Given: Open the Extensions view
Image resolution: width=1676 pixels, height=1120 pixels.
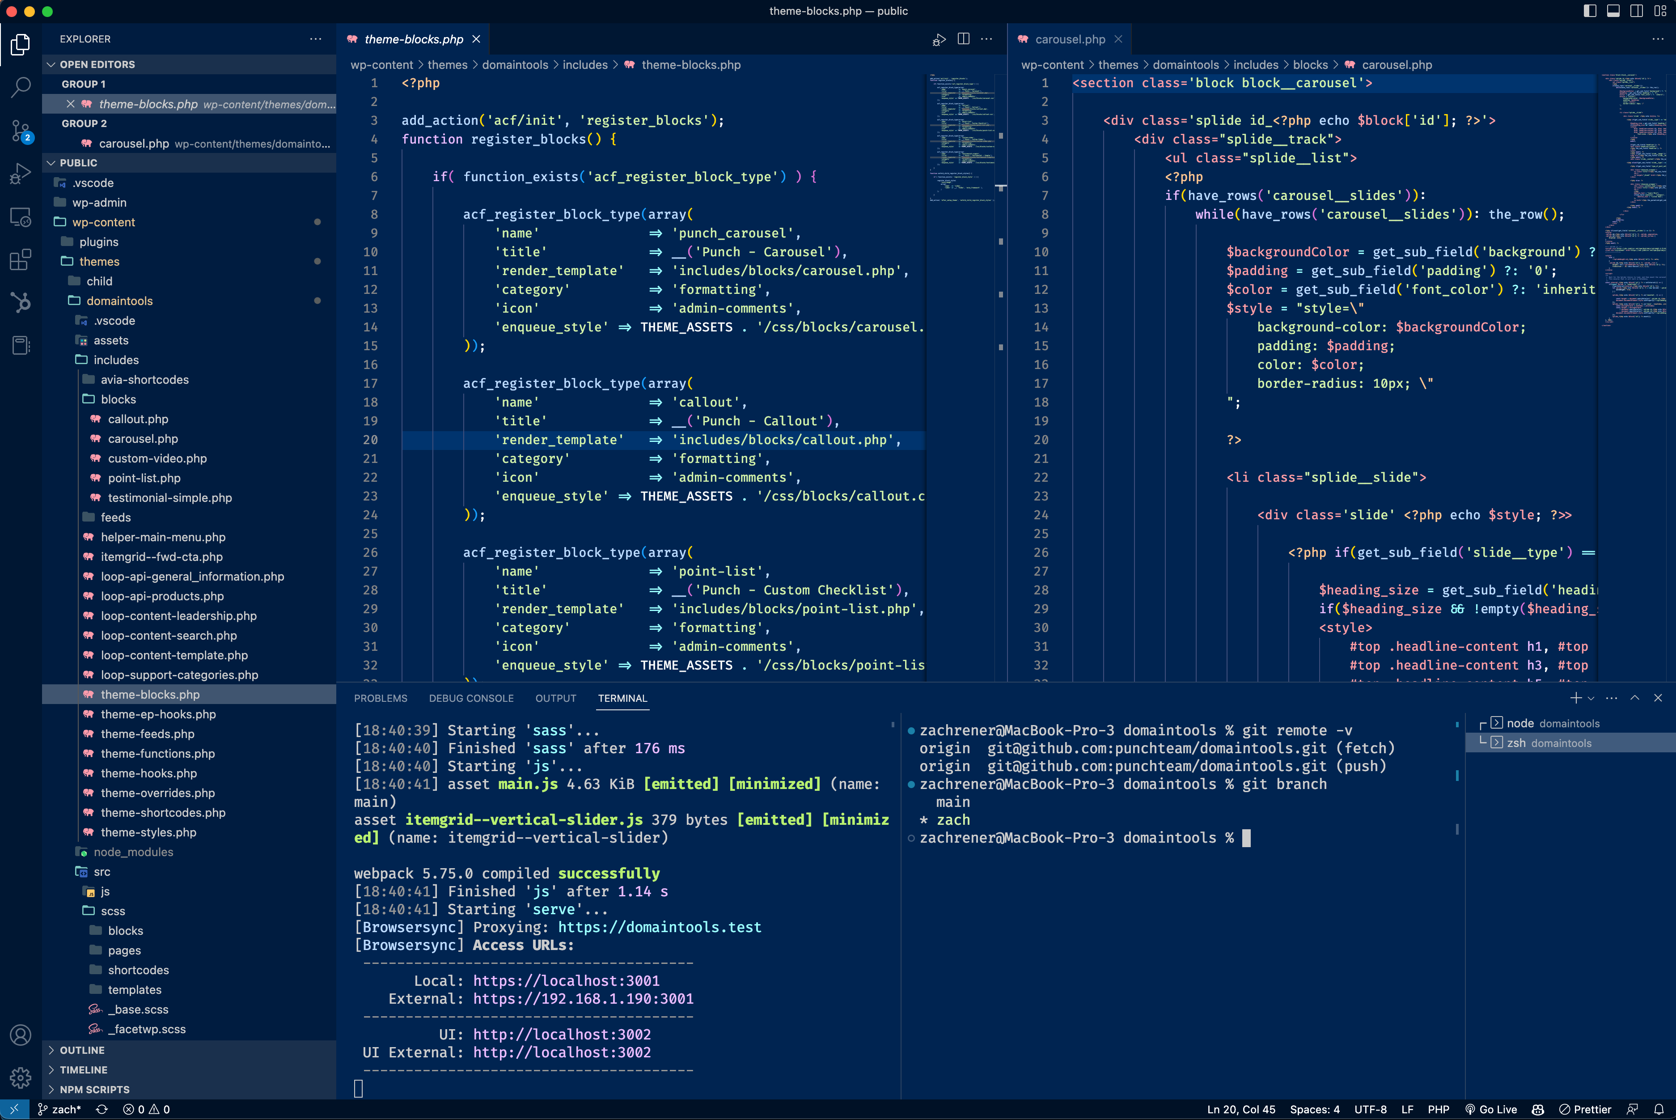Looking at the screenshot, I should click(21, 259).
